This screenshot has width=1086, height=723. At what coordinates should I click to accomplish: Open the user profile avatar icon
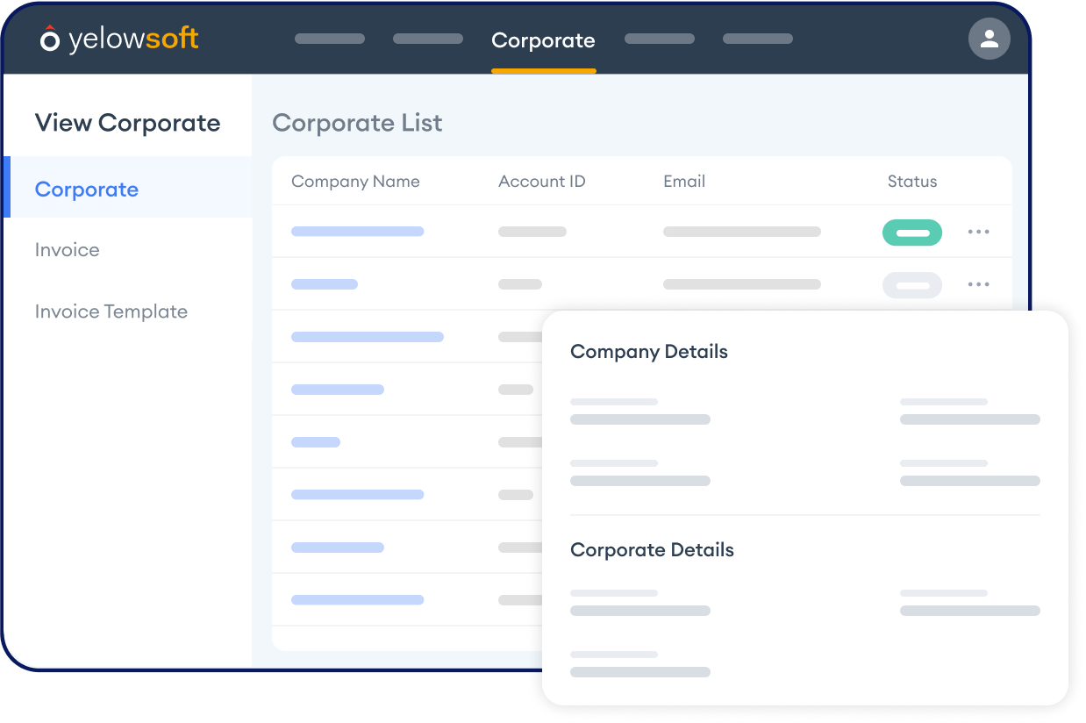(989, 39)
